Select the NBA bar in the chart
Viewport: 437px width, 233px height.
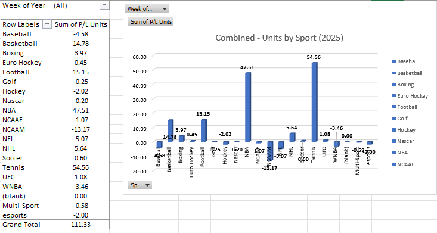click(248, 107)
